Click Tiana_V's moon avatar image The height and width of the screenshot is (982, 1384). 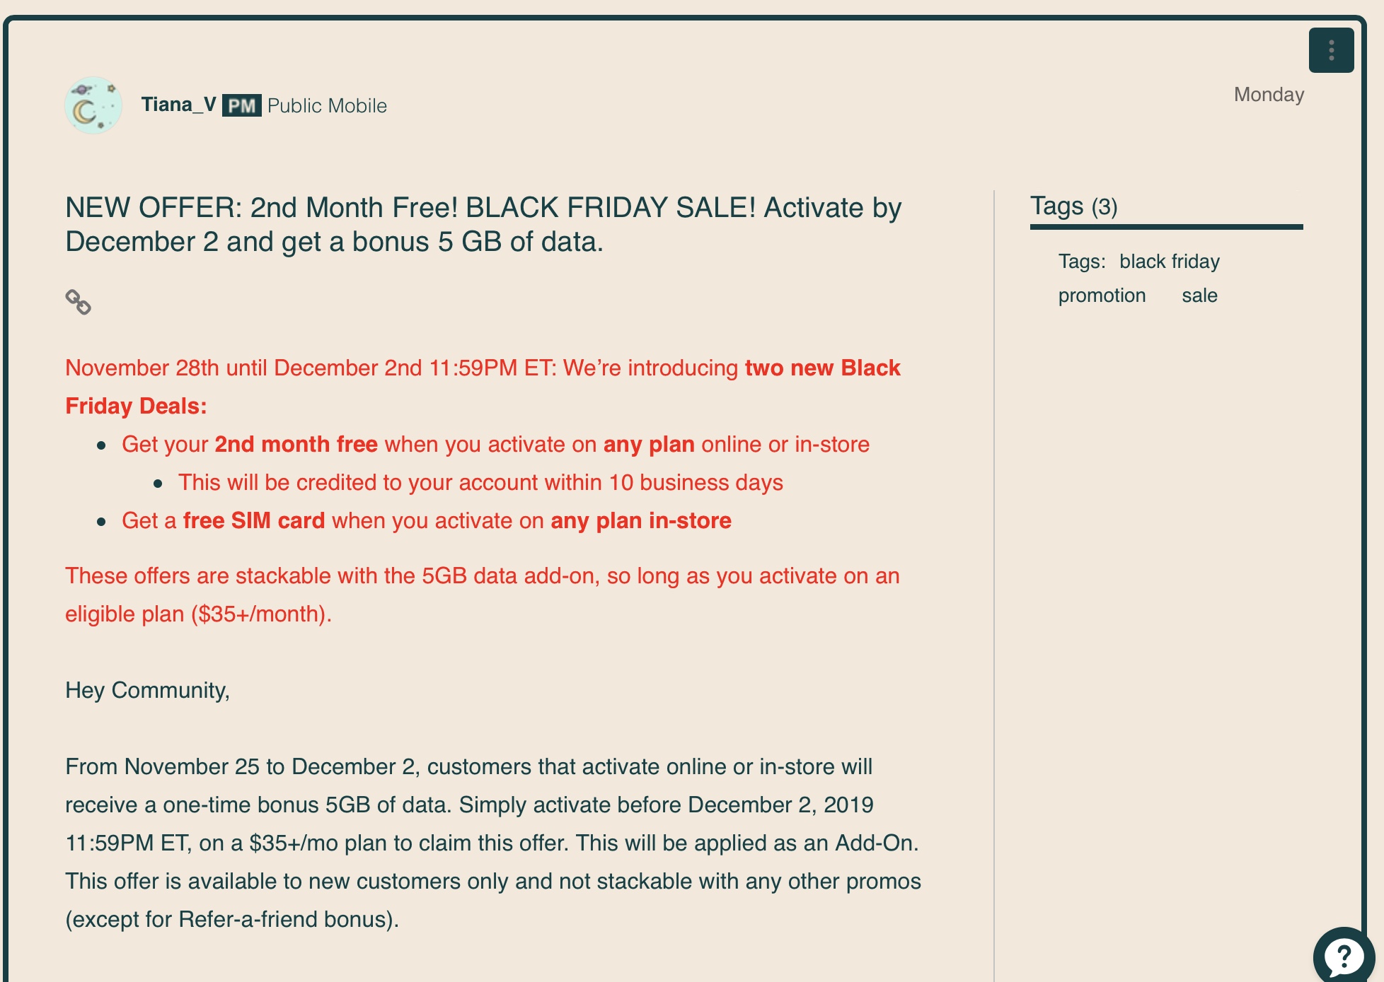click(x=93, y=105)
